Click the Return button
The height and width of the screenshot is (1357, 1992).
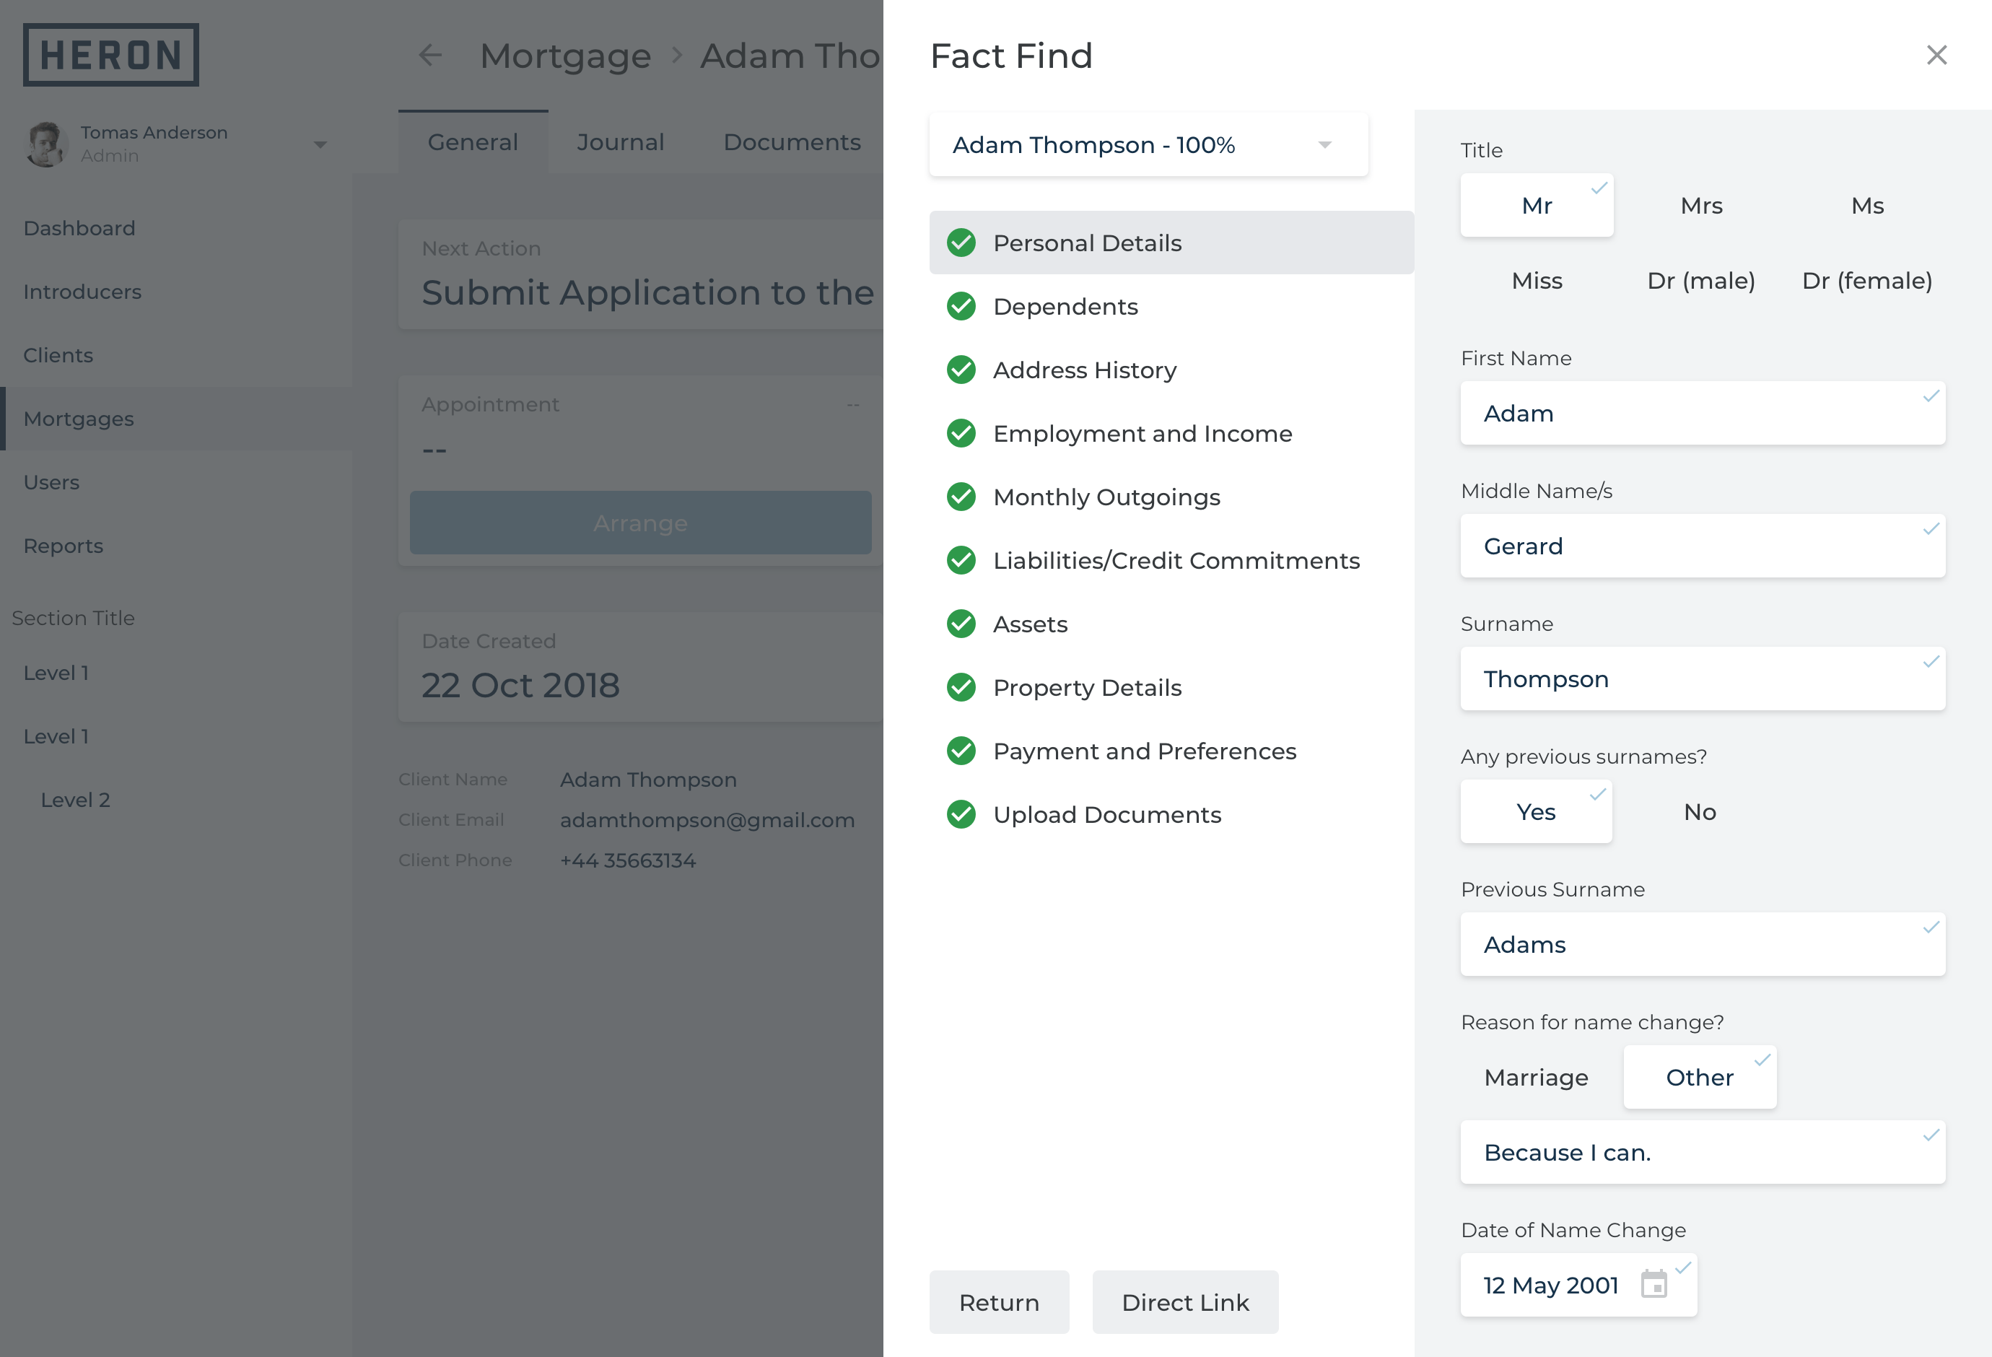click(1000, 1301)
